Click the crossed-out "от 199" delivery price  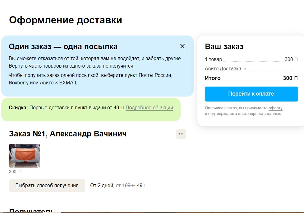[x=125, y=186]
